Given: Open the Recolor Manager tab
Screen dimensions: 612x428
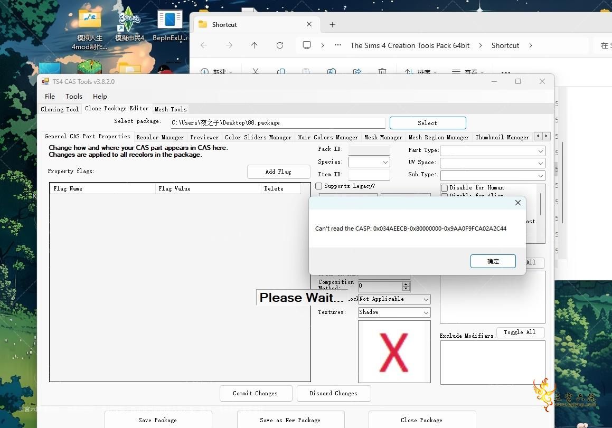Looking at the screenshot, I should click(160, 137).
